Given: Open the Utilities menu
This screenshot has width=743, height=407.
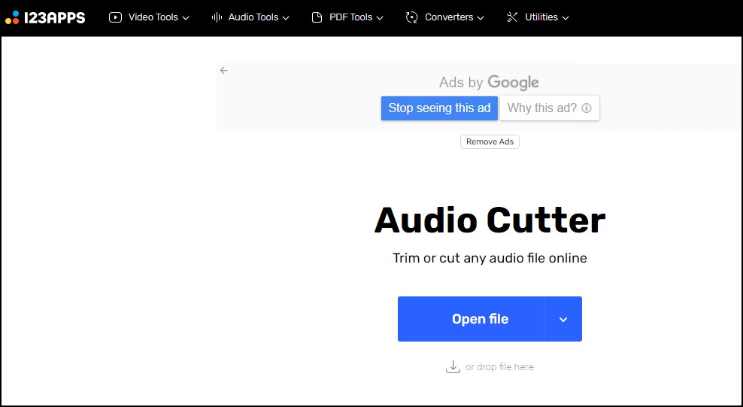Looking at the screenshot, I should [x=538, y=17].
